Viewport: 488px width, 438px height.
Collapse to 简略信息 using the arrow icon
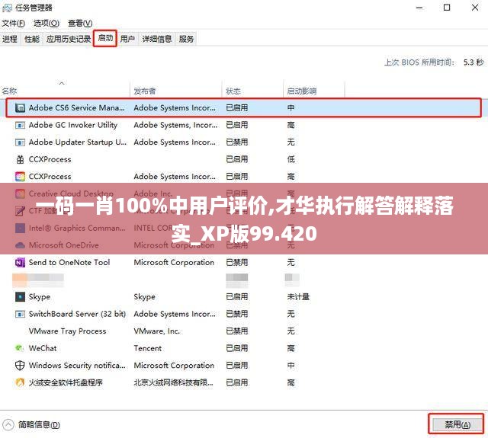[x=8, y=424]
